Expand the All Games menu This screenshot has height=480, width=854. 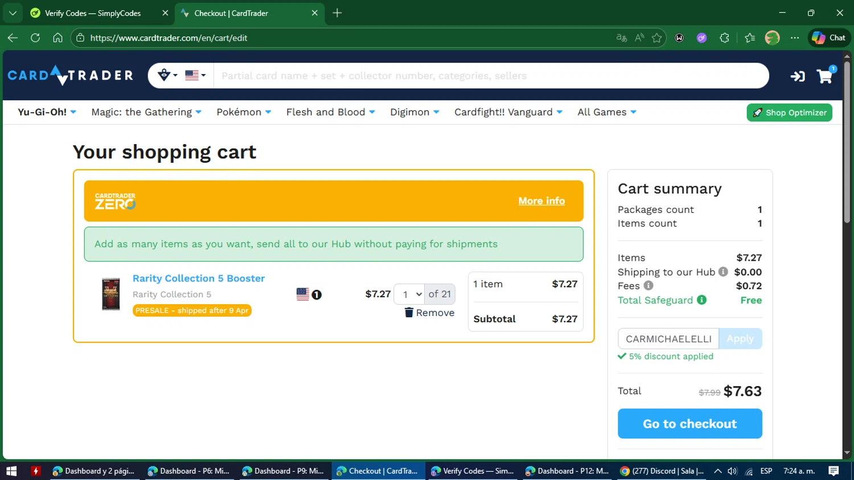tap(607, 112)
